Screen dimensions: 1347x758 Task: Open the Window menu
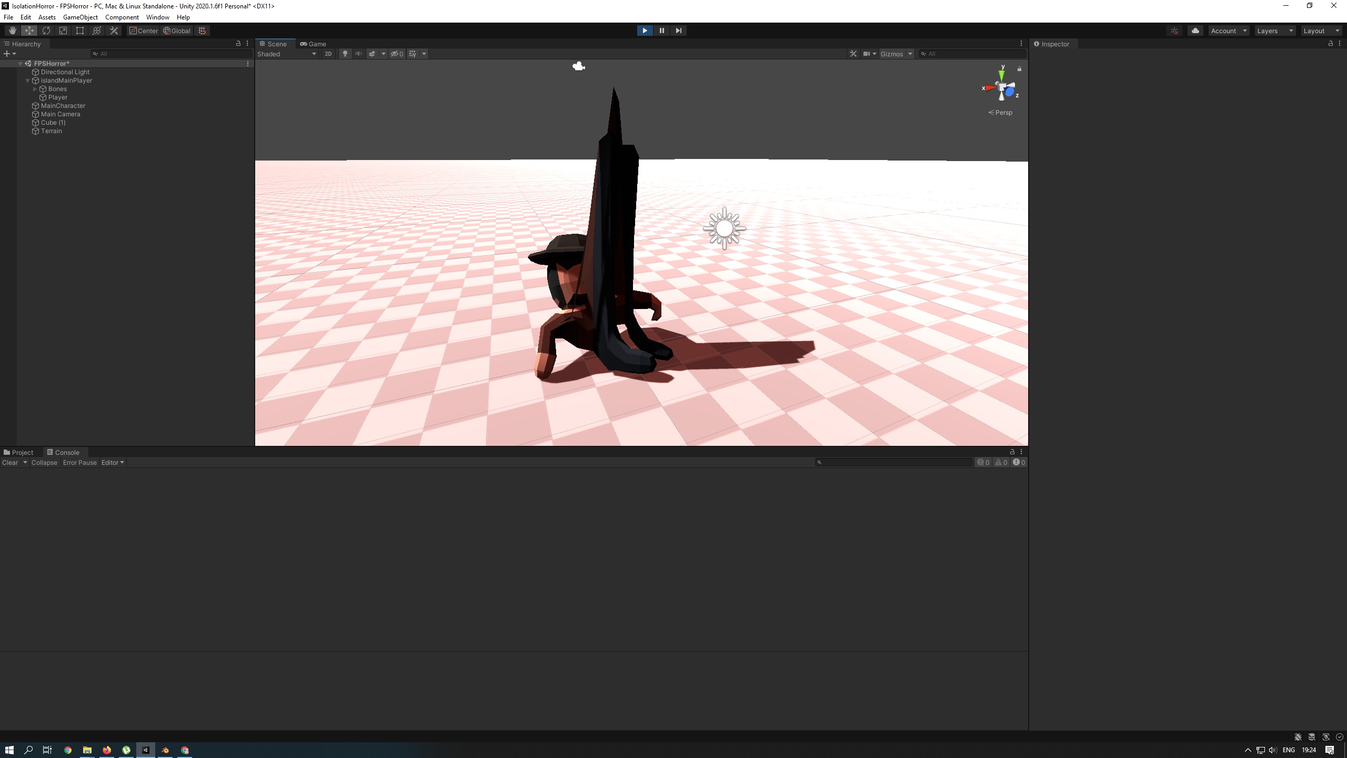pyautogui.click(x=157, y=17)
